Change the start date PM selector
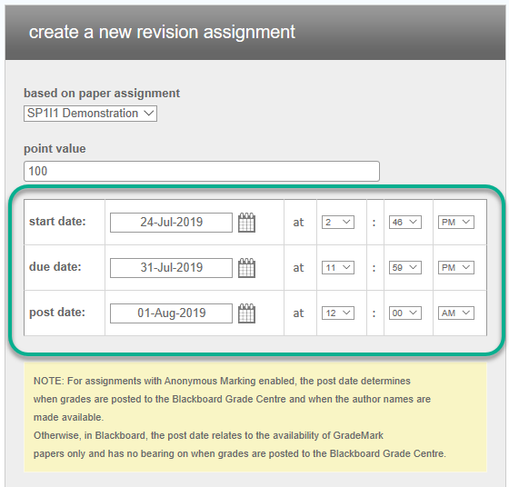 point(456,223)
